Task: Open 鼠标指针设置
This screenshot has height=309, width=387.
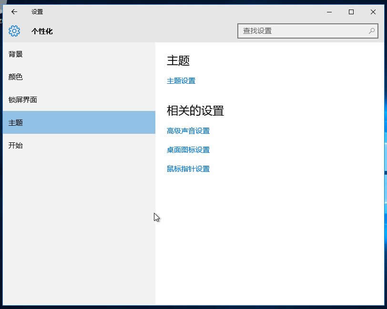Action: click(x=189, y=169)
